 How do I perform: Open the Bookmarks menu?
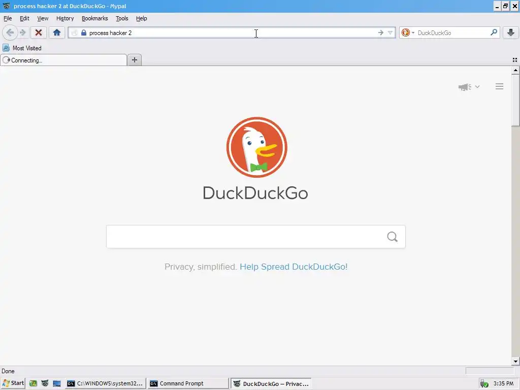(x=95, y=18)
